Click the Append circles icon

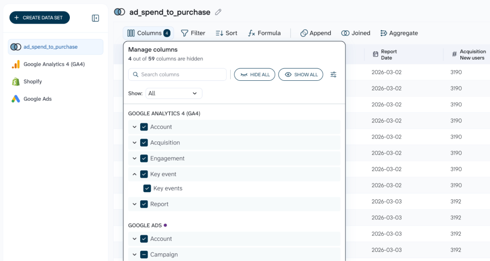(304, 33)
